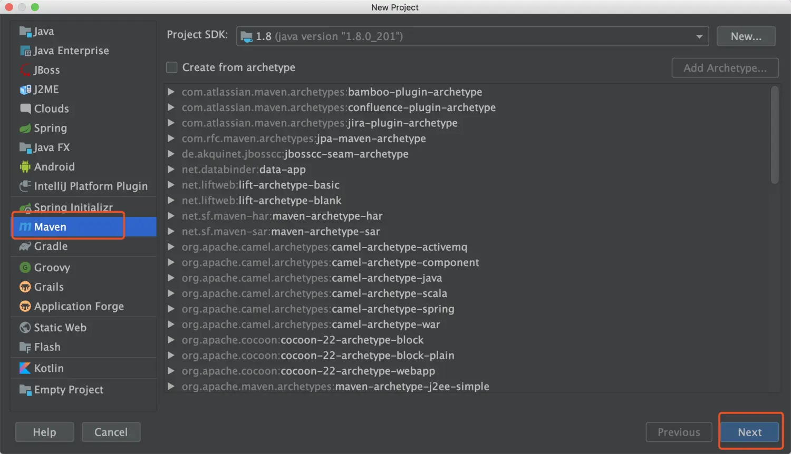791x454 pixels.
Task: Click the Next button
Action: click(x=750, y=432)
